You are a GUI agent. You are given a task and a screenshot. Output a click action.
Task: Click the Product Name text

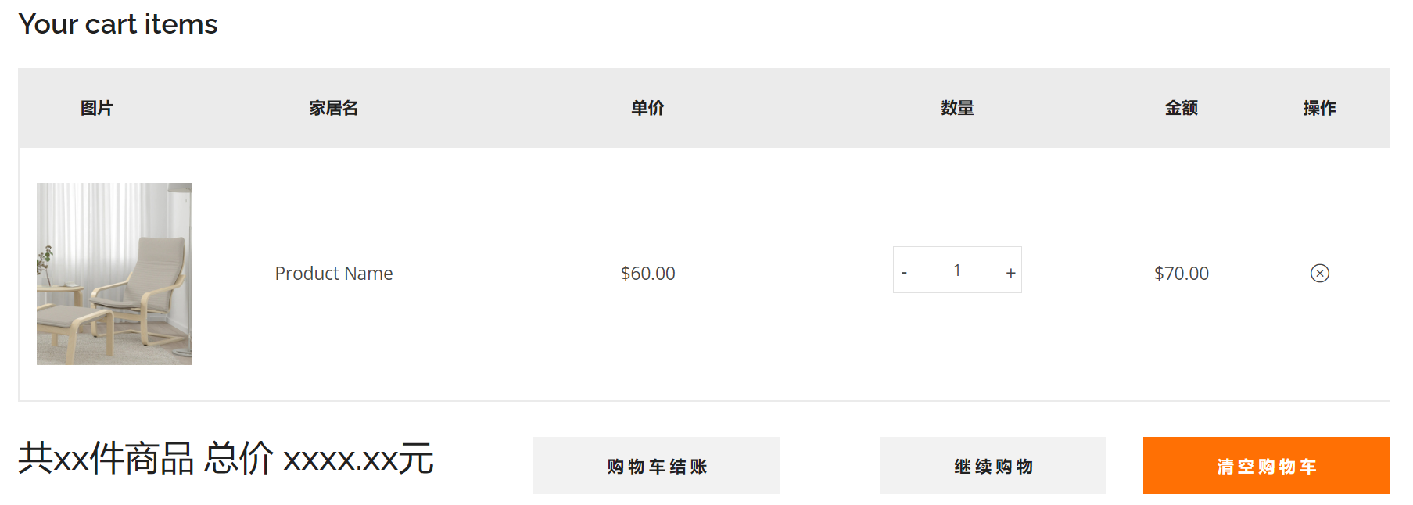tap(334, 274)
